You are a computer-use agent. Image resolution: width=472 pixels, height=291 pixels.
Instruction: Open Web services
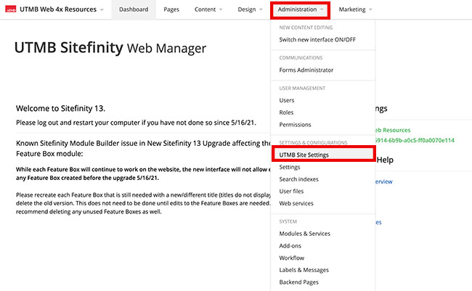pyautogui.click(x=296, y=203)
